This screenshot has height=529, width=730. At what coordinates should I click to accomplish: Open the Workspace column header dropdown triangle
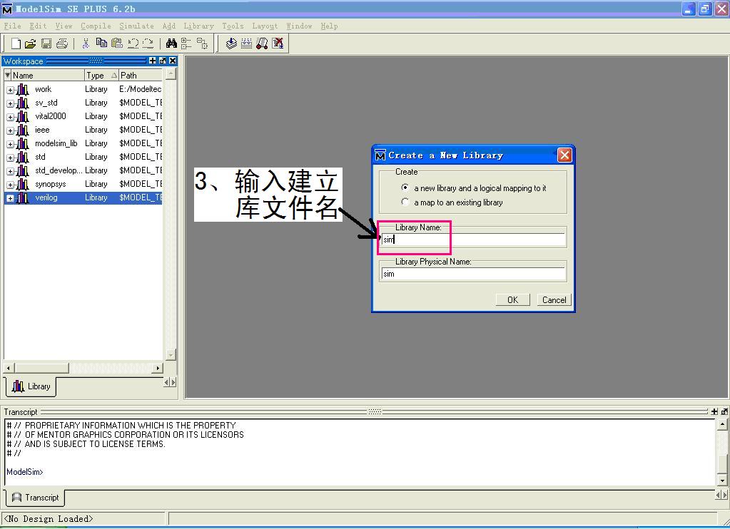[7, 75]
